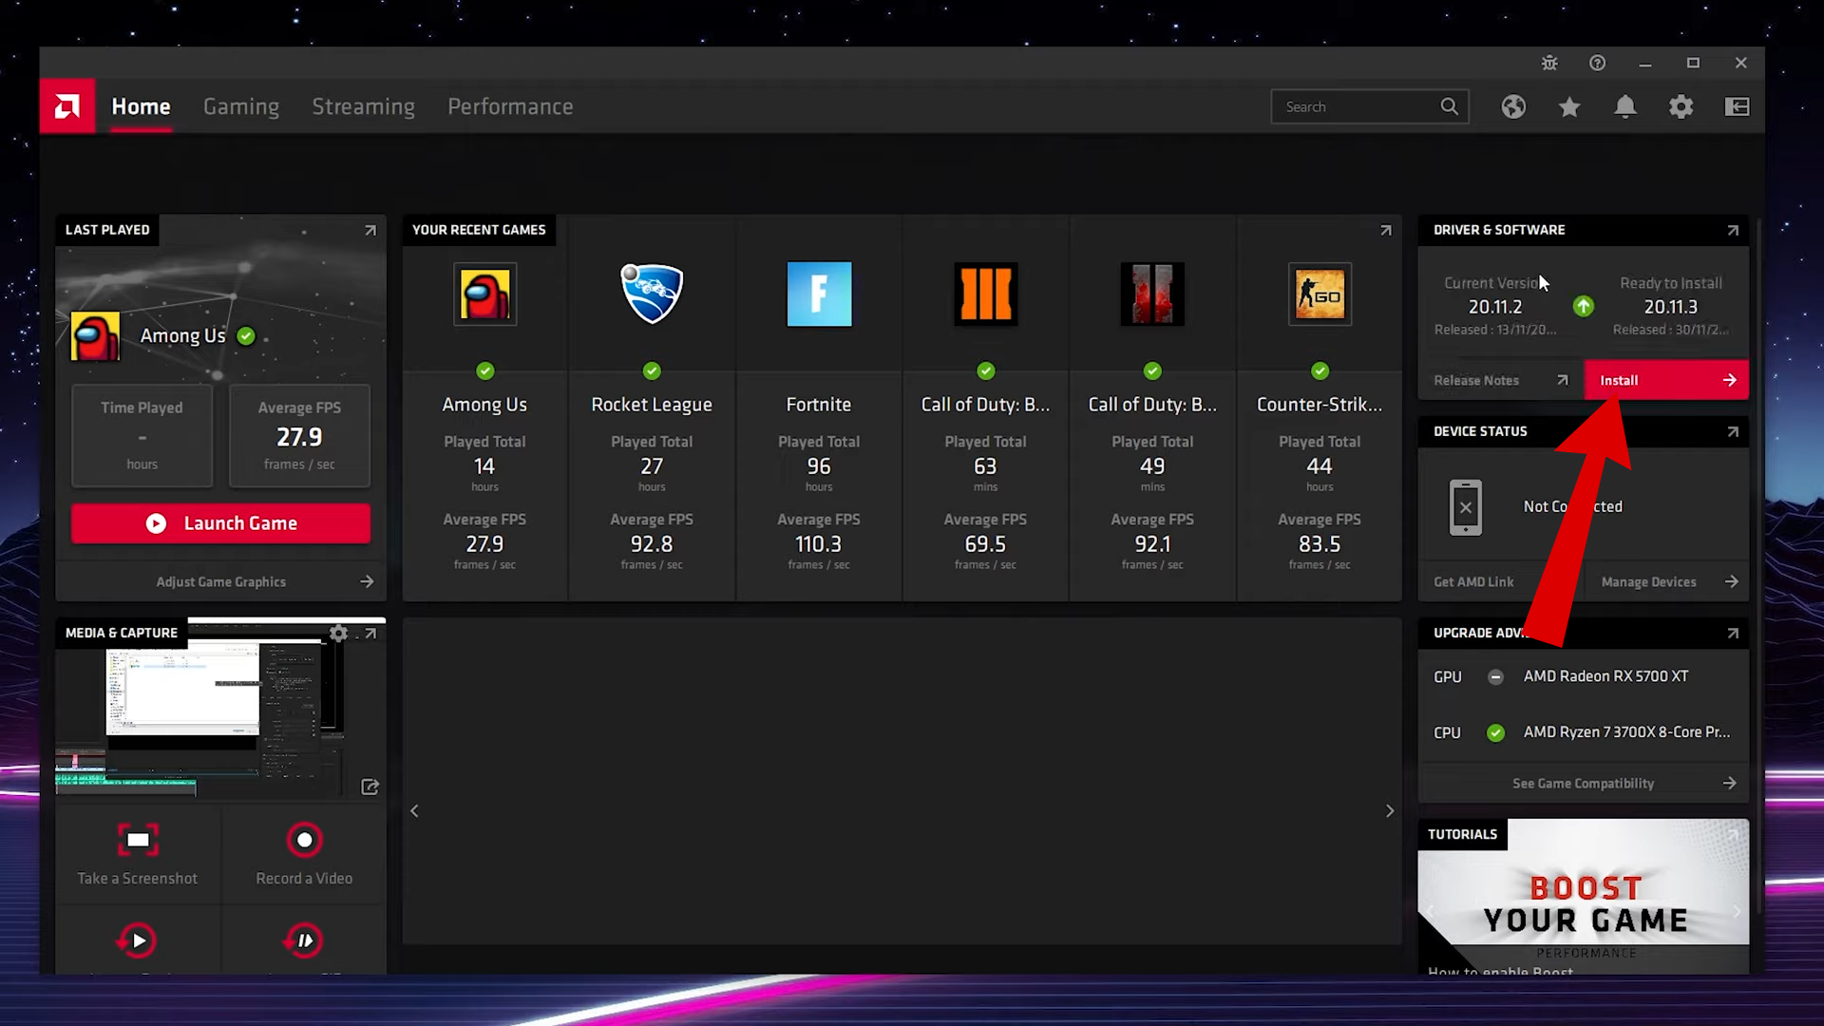Expand the Driver & Software panel
1824x1026 pixels.
(x=1733, y=230)
